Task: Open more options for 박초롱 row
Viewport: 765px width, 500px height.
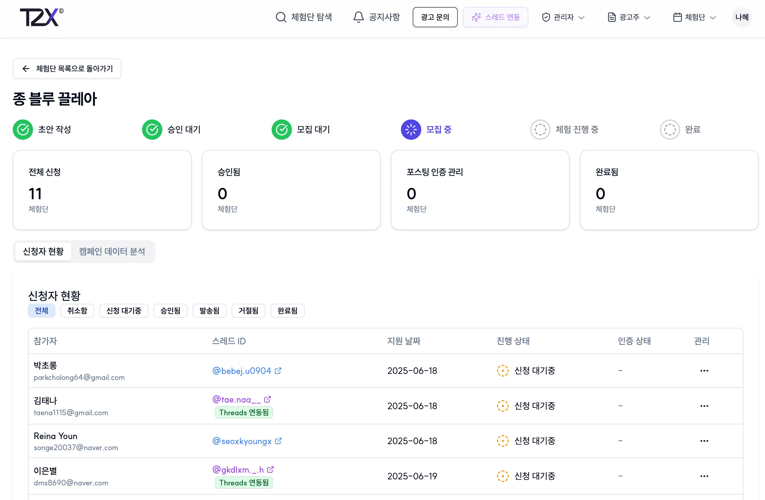Action: coord(704,371)
